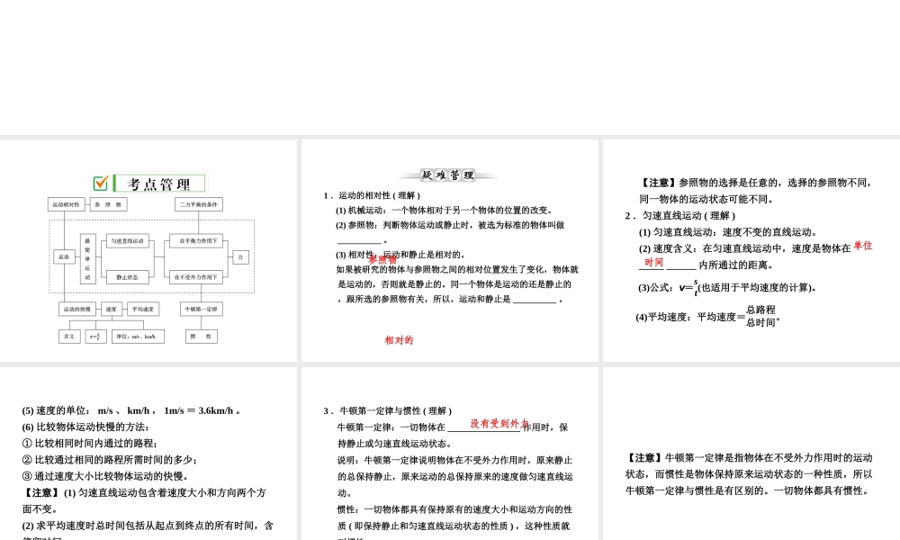Click the 运动相对性 box in the flowchart

[x=66, y=204]
